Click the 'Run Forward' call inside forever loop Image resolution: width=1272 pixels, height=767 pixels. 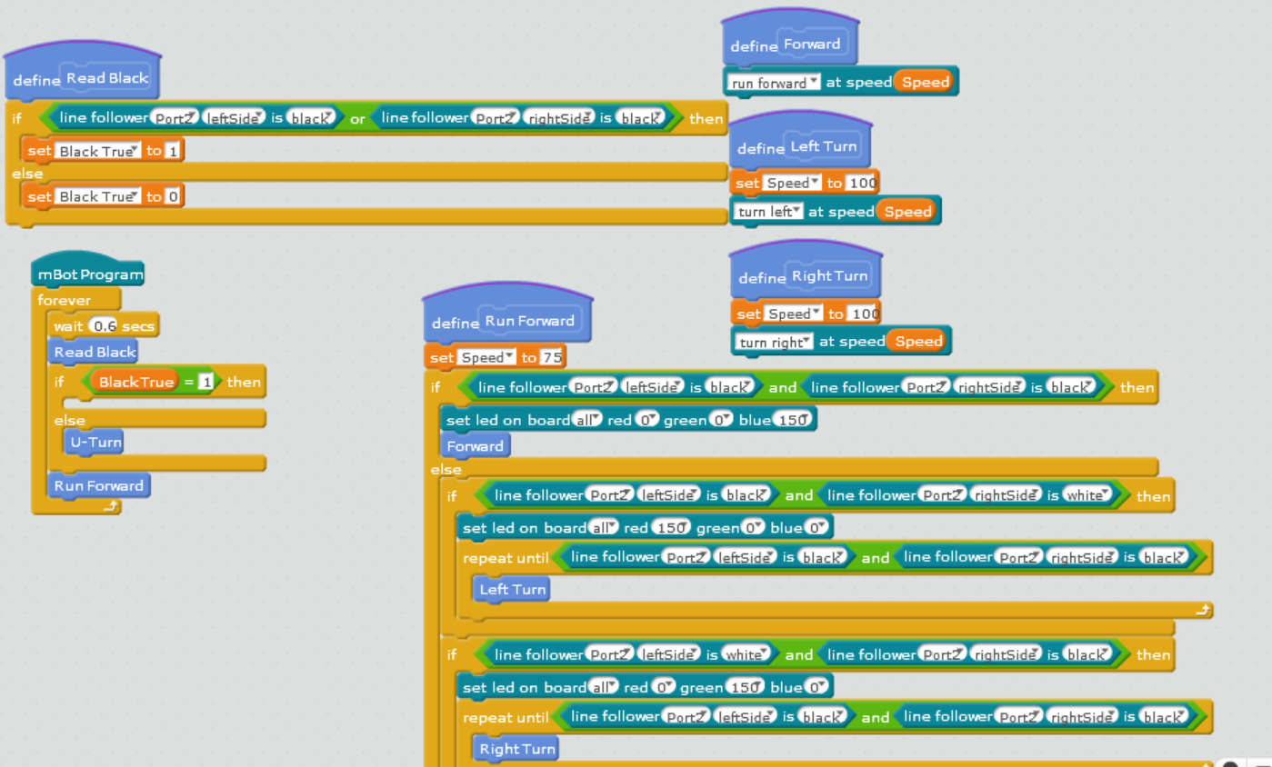[x=98, y=486]
